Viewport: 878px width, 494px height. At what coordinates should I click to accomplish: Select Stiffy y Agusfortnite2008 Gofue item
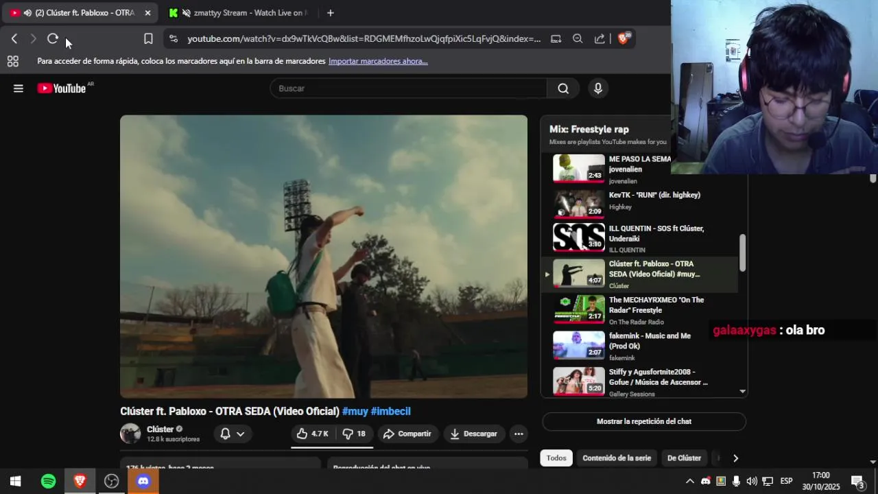[639, 381]
